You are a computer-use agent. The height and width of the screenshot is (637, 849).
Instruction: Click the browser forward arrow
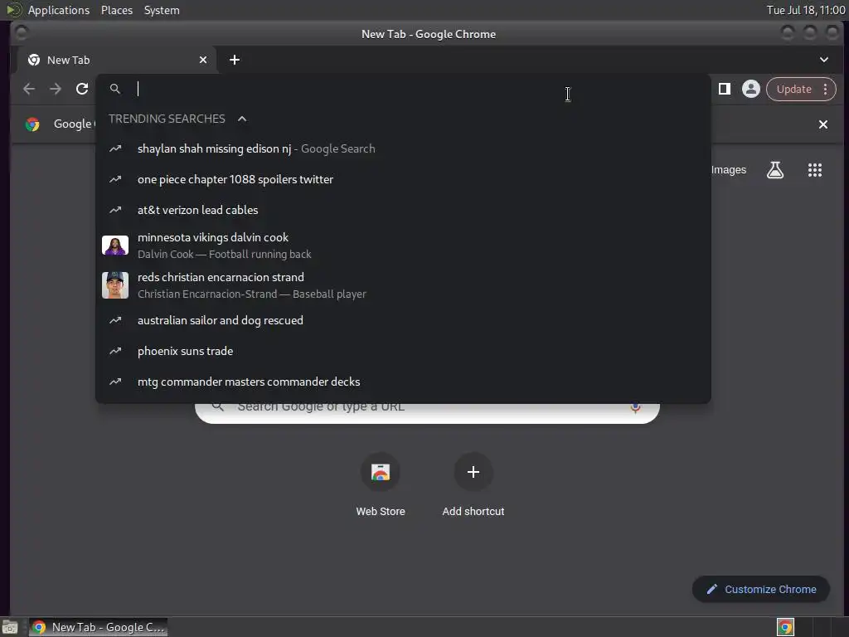coord(56,89)
